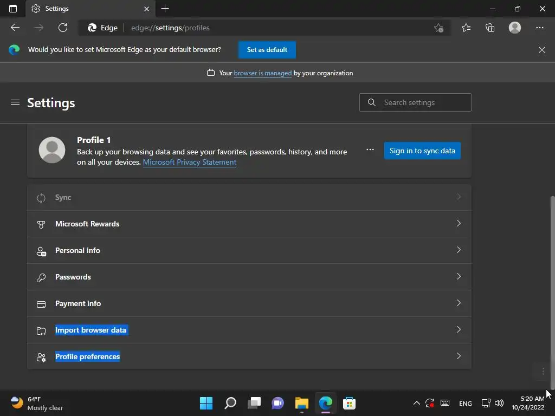Screen dimensions: 555x416
Task: Click the Import browser data folder icon
Action: click(x=41, y=331)
